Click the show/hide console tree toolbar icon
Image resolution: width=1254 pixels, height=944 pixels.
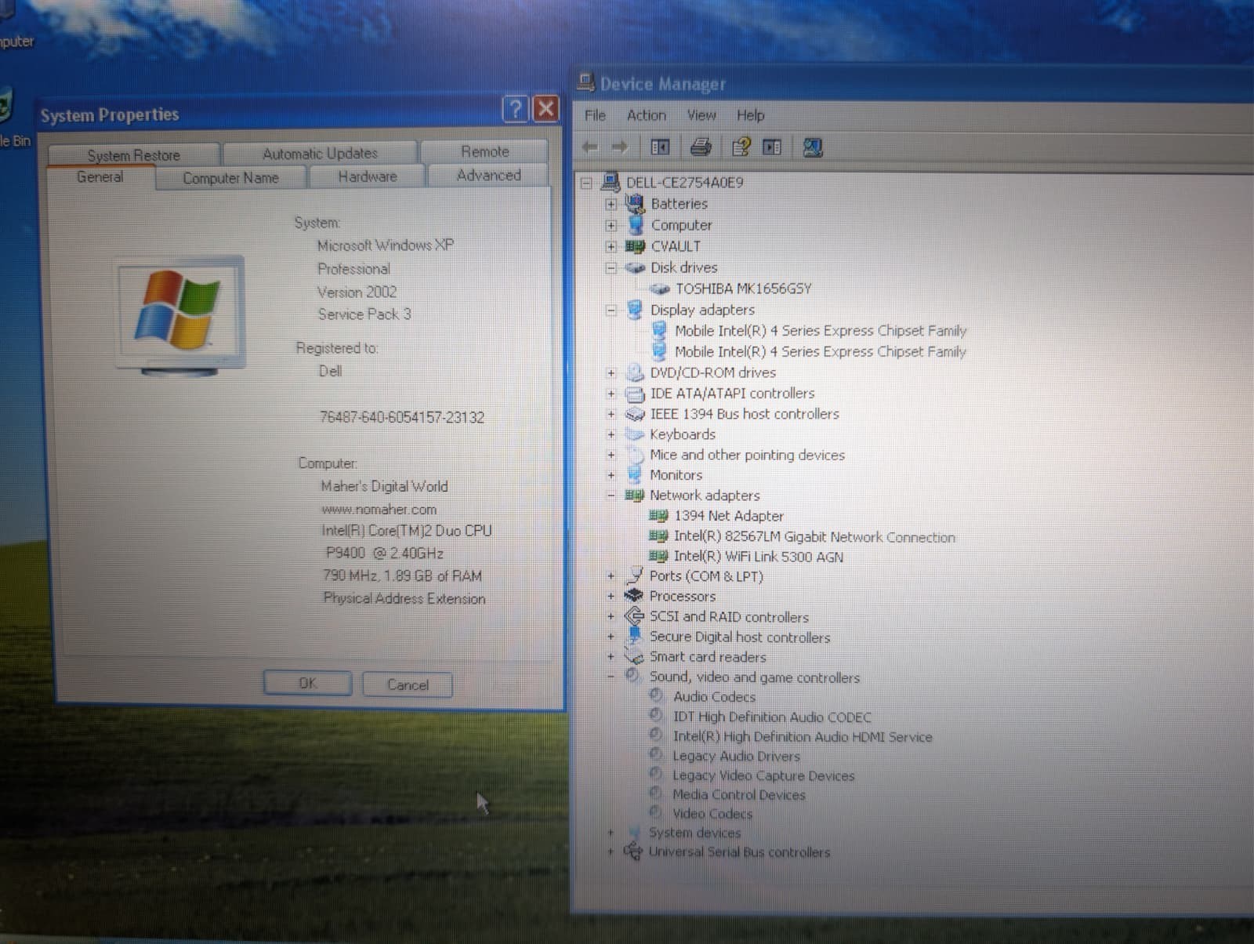coord(661,147)
